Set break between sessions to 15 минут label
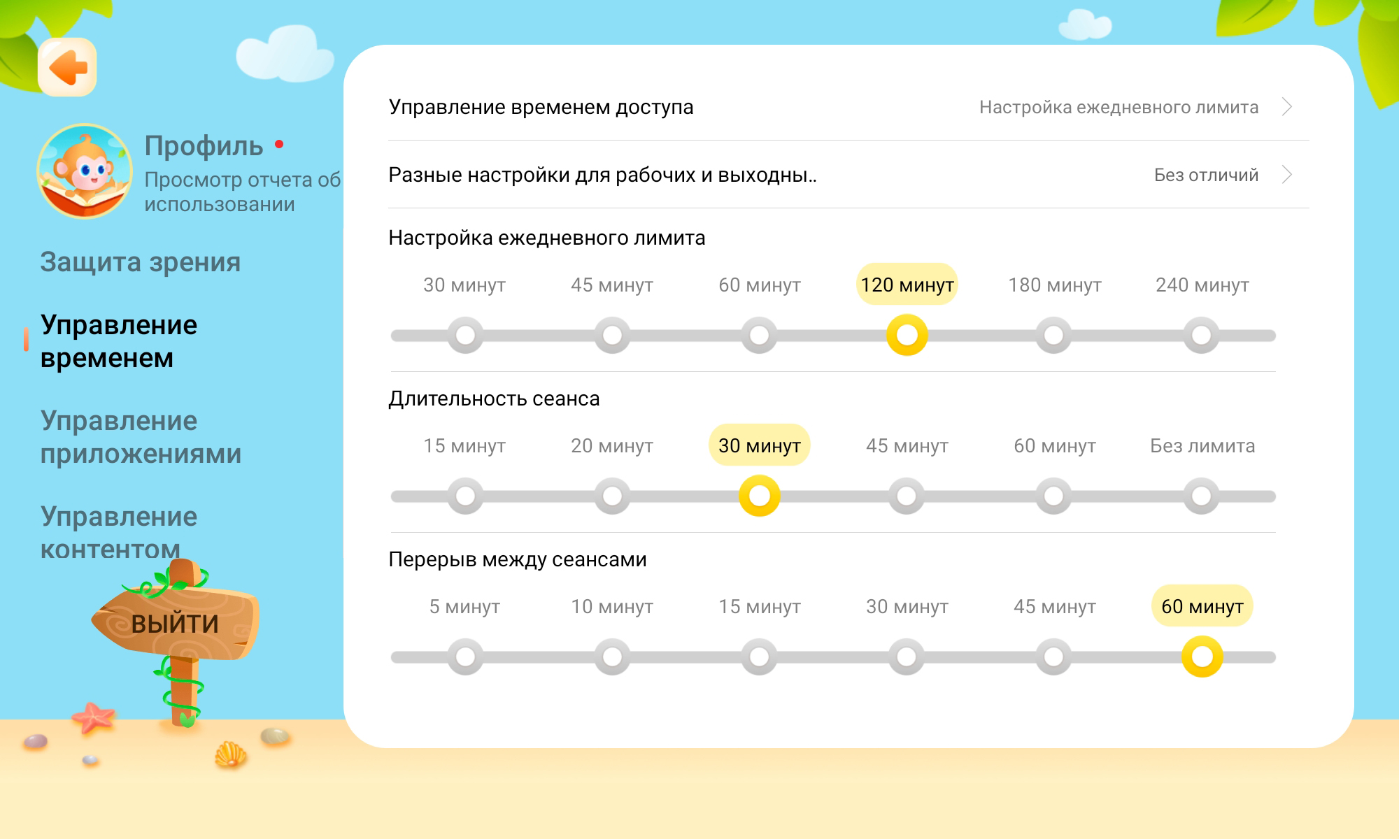 760,607
